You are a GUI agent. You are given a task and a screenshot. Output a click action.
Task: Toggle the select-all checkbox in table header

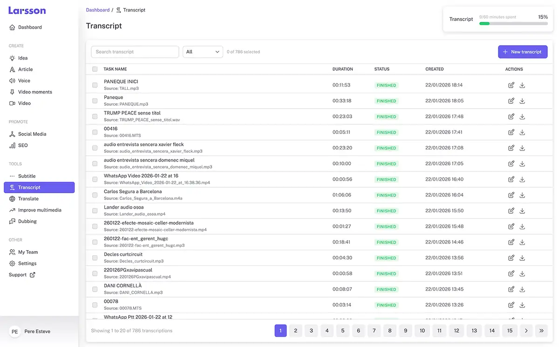point(95,69)
